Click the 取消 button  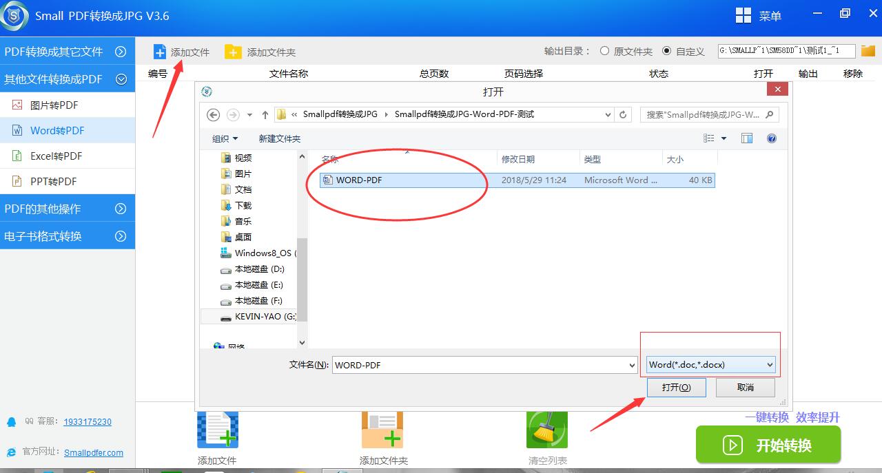coord(746,388)
